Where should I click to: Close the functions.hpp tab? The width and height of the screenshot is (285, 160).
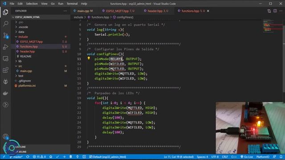[208, 11]
